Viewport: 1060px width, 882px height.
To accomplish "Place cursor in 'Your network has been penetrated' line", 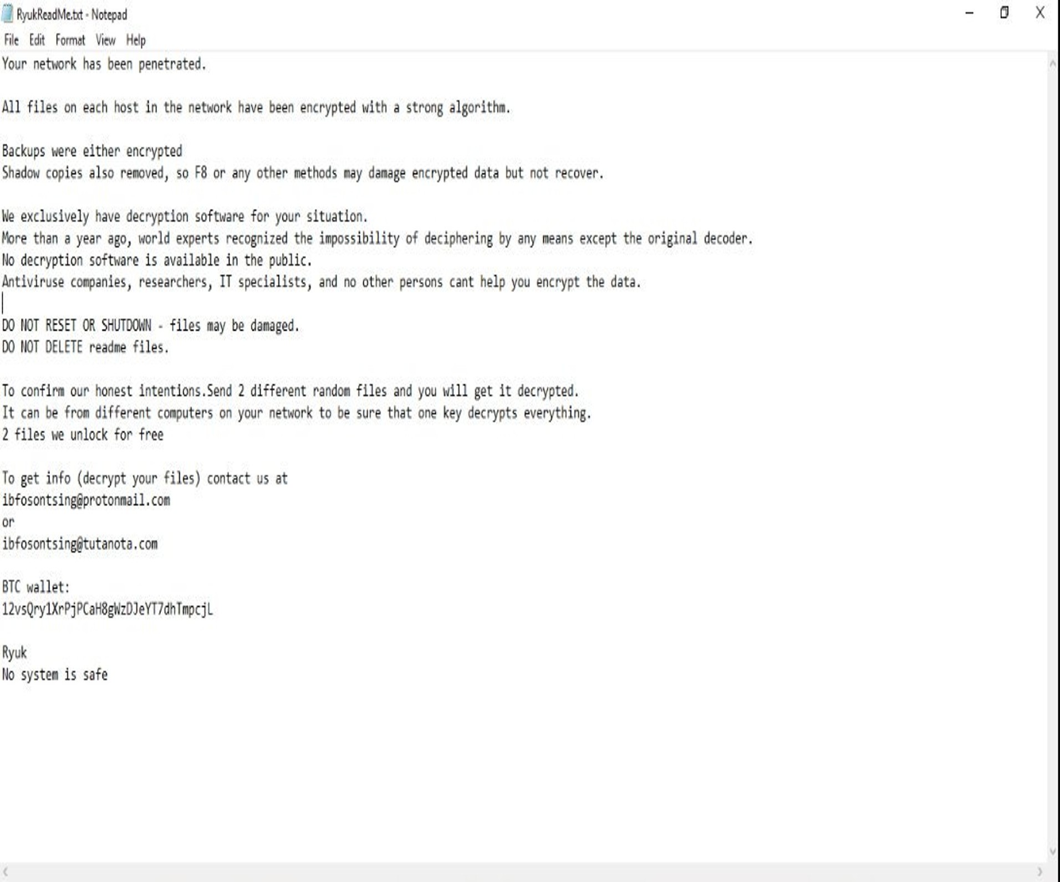I will click(104, 64).
